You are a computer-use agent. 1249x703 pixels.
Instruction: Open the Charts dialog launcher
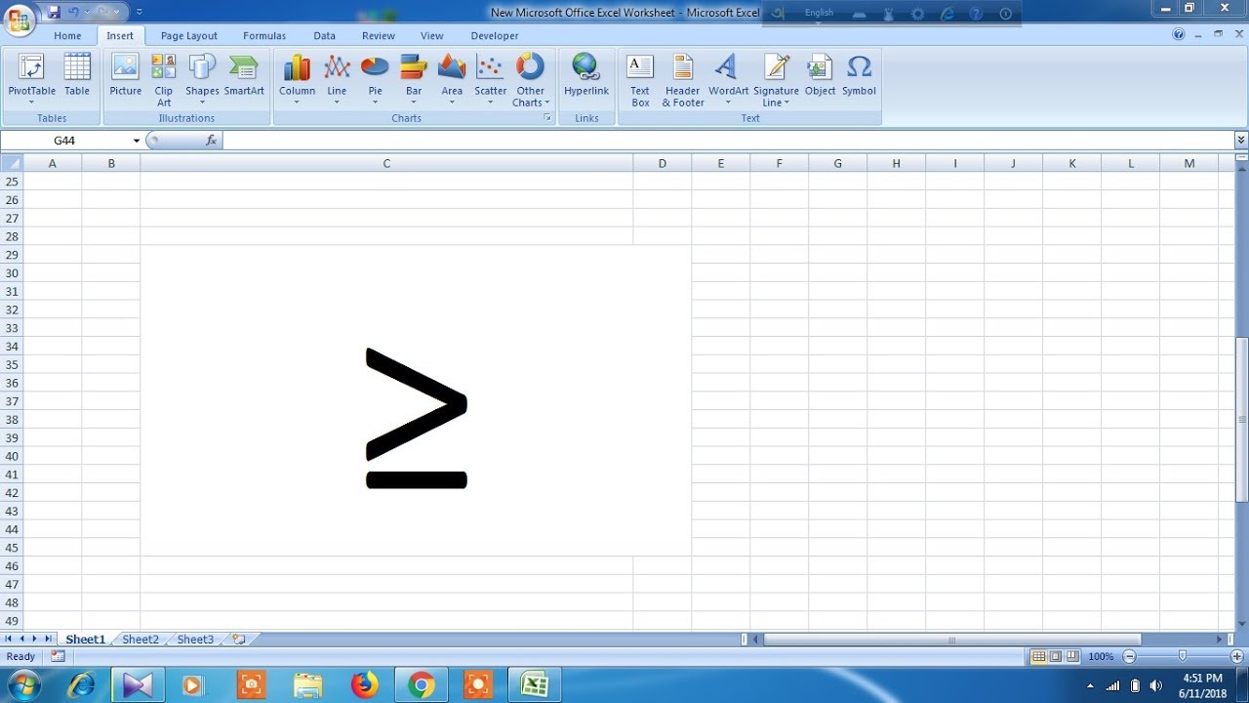pos(547,117)
